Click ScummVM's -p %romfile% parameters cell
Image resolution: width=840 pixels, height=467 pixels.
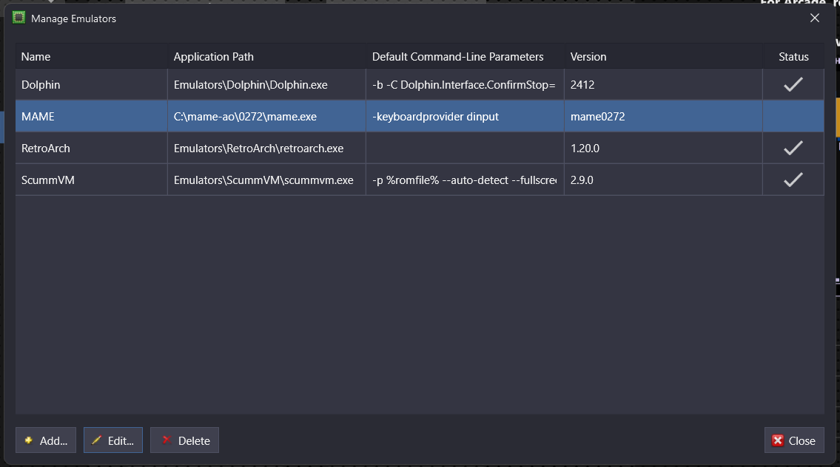tap(465, 180)
